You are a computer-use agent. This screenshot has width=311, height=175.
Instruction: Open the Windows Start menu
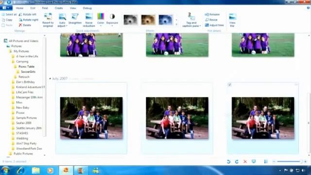pos(5,171)
